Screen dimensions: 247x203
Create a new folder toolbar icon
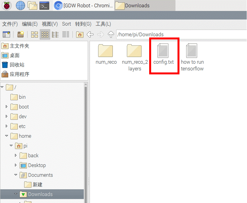click(x=20, y=34)
